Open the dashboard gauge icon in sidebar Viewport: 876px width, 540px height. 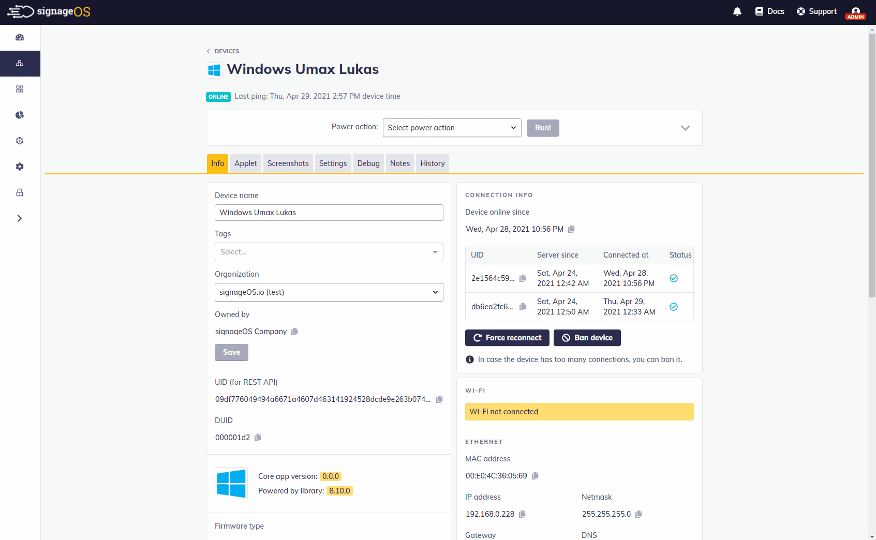20,37
